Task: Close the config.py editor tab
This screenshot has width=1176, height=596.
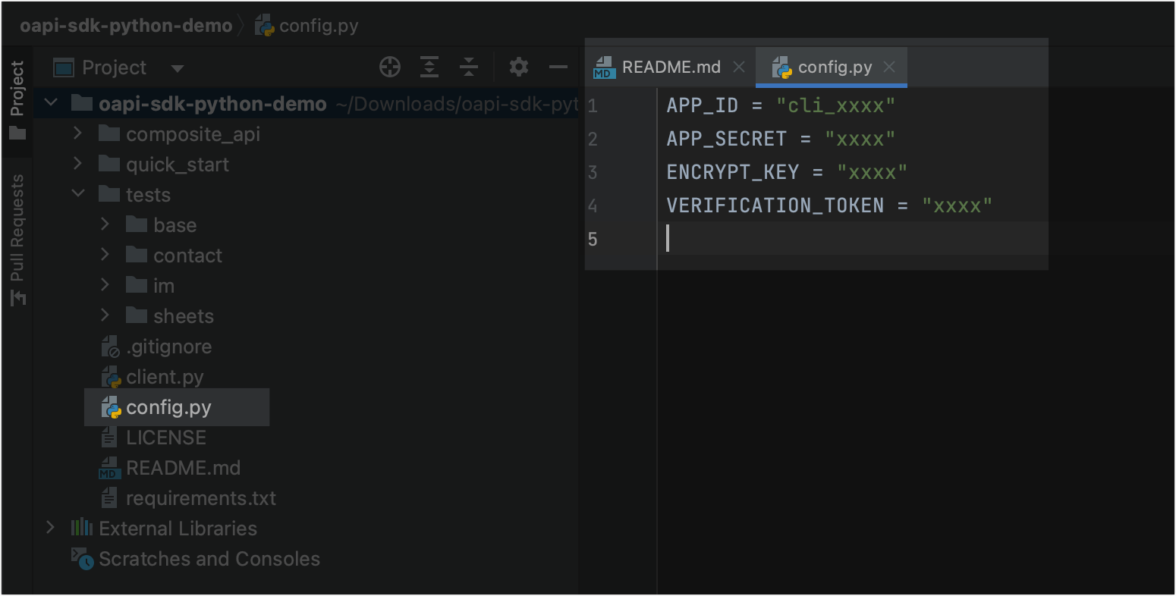Action: (x=890, y=67)
